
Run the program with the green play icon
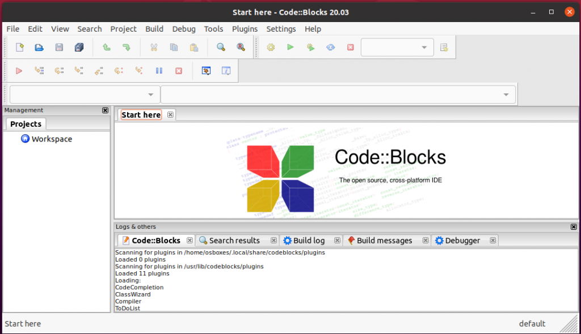(x=290, y=48)
